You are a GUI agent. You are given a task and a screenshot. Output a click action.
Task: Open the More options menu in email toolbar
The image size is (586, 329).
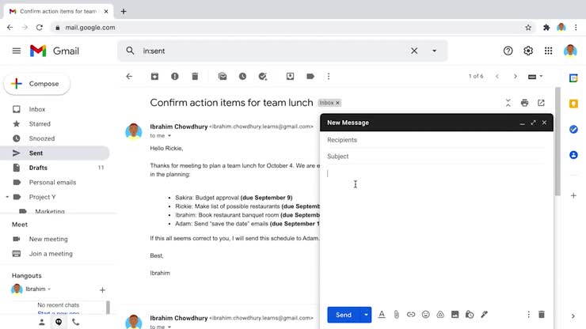pyautogui.click(x=329, y=76)
